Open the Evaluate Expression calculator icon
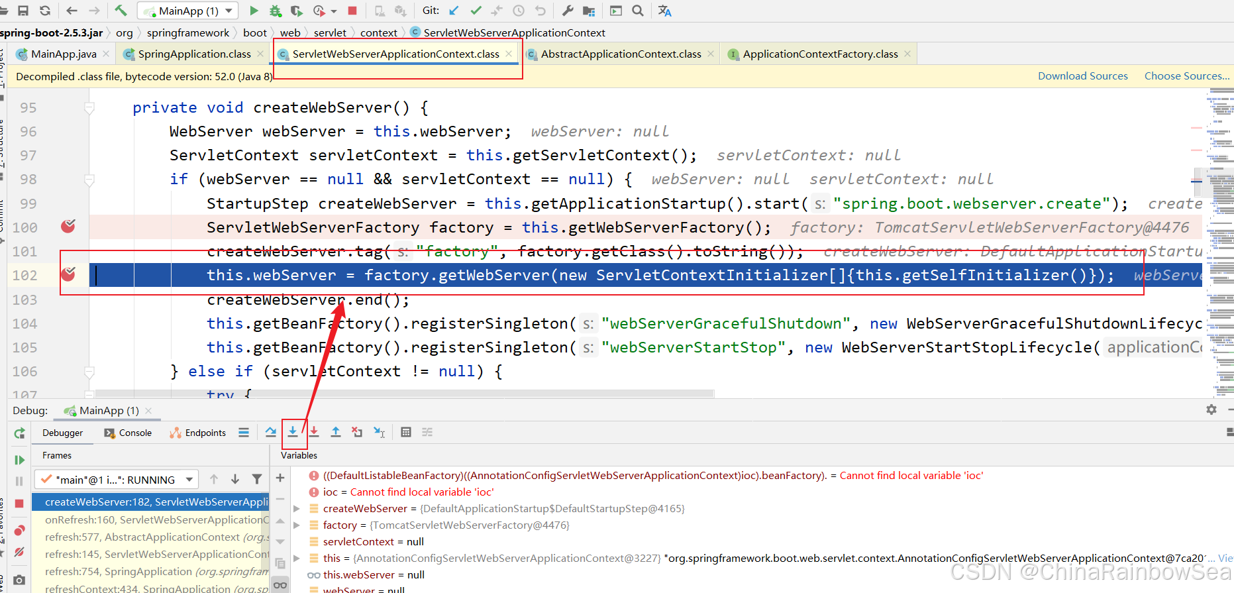Viewport: 1234px width, 593px height. coord(406,432)
